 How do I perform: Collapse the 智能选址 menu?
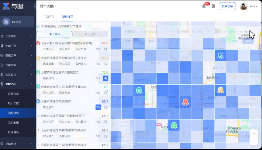[32, 84]
